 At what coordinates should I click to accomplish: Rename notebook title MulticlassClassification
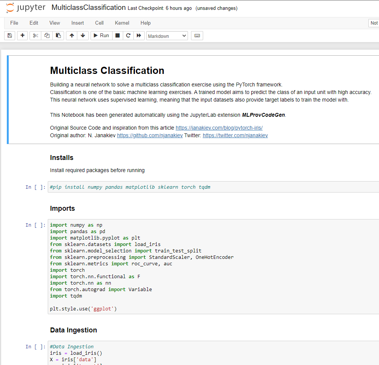point(88,8)
